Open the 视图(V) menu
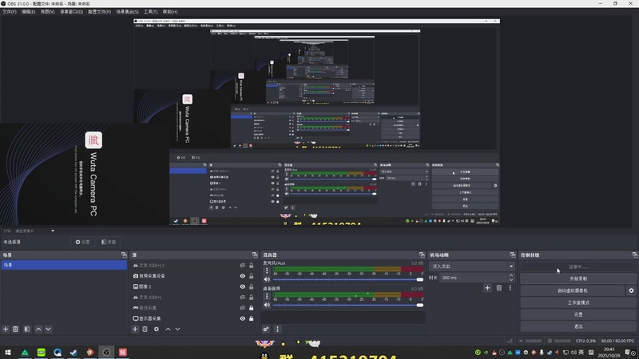Viewport: 639px width, 359px height. point(47,12)
